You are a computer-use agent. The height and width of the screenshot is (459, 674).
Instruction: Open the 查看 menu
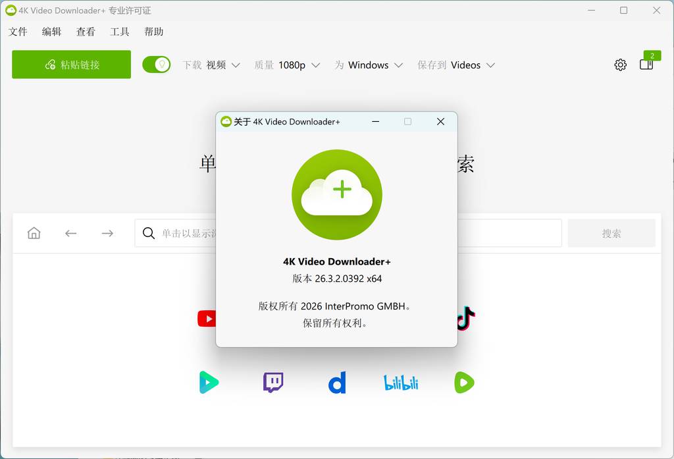point(86,32)
